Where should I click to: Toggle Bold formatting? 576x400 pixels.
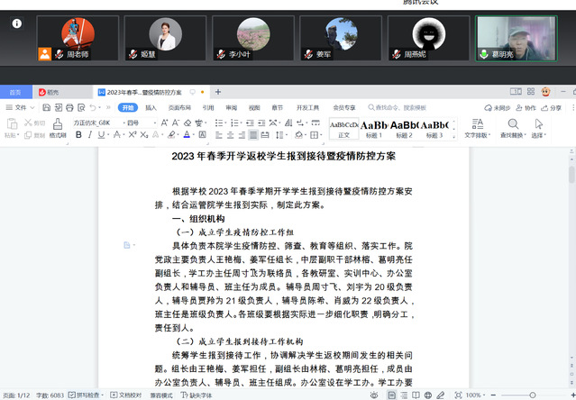tap(78, 135)
